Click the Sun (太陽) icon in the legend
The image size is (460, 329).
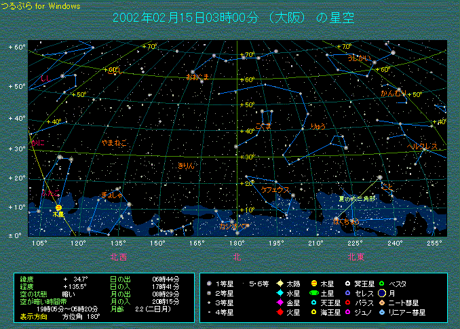point(280,283)
